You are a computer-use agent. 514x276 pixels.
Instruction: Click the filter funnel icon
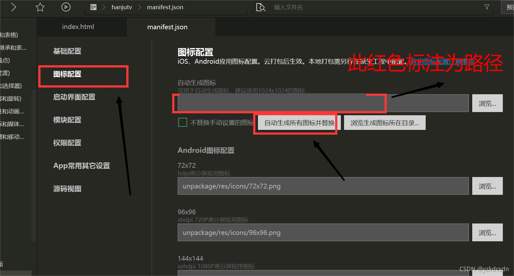(x=487, y=7)
